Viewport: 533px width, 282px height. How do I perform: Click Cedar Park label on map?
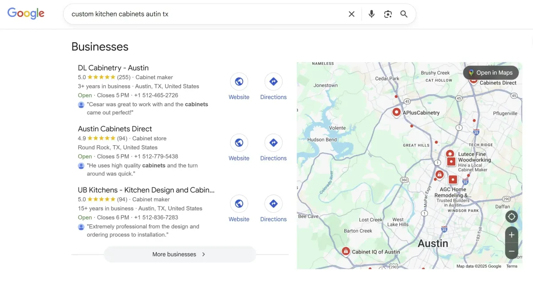tap(388, 79)
